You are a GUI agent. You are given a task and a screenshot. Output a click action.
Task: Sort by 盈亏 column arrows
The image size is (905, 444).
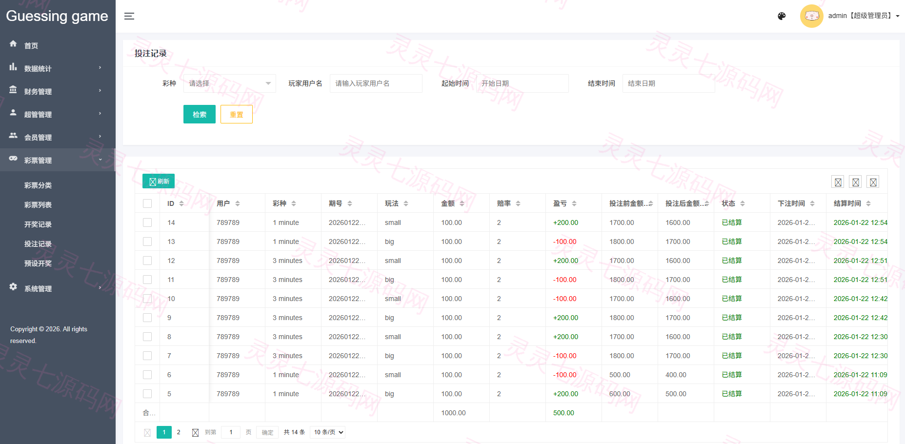pyautogui.click(x=574, y=203)
